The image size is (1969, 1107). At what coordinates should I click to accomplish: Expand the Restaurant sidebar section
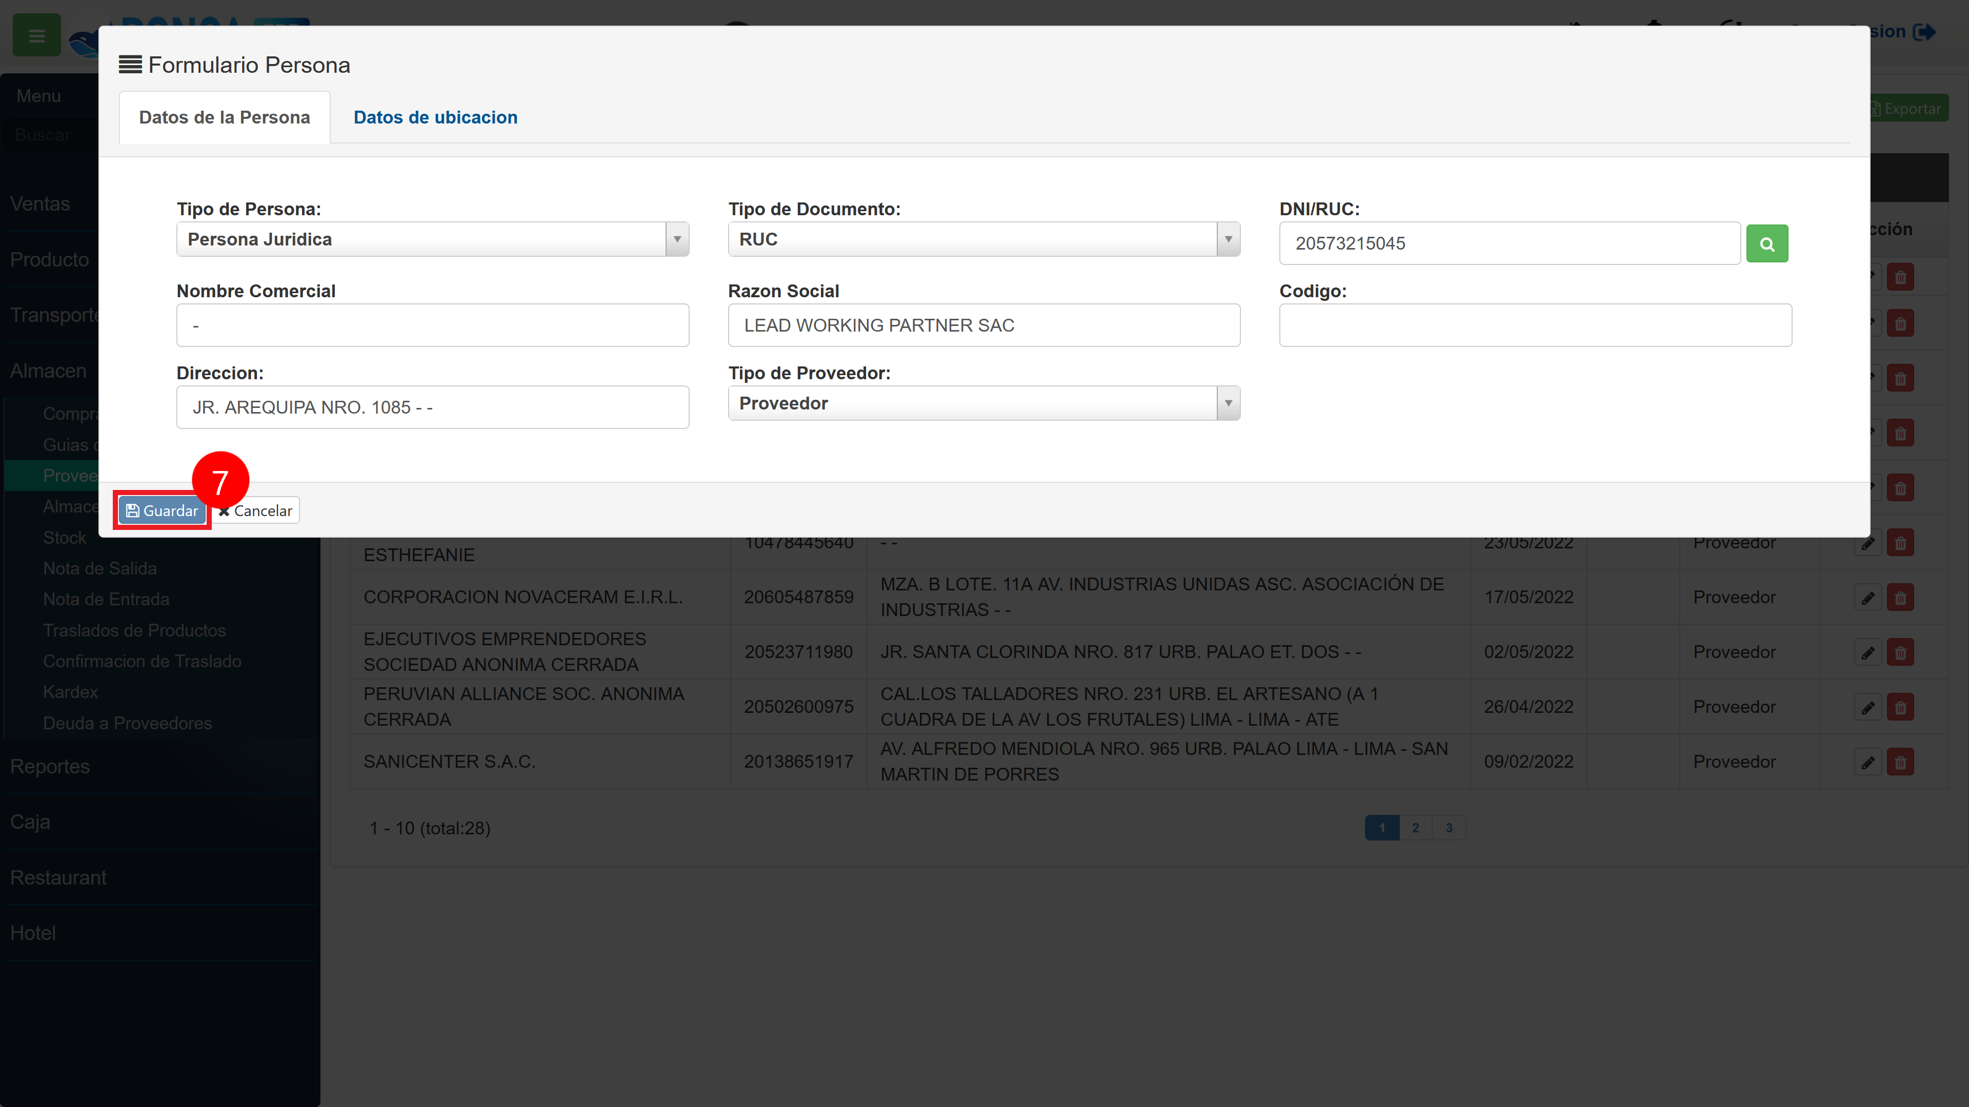(58, 878)
